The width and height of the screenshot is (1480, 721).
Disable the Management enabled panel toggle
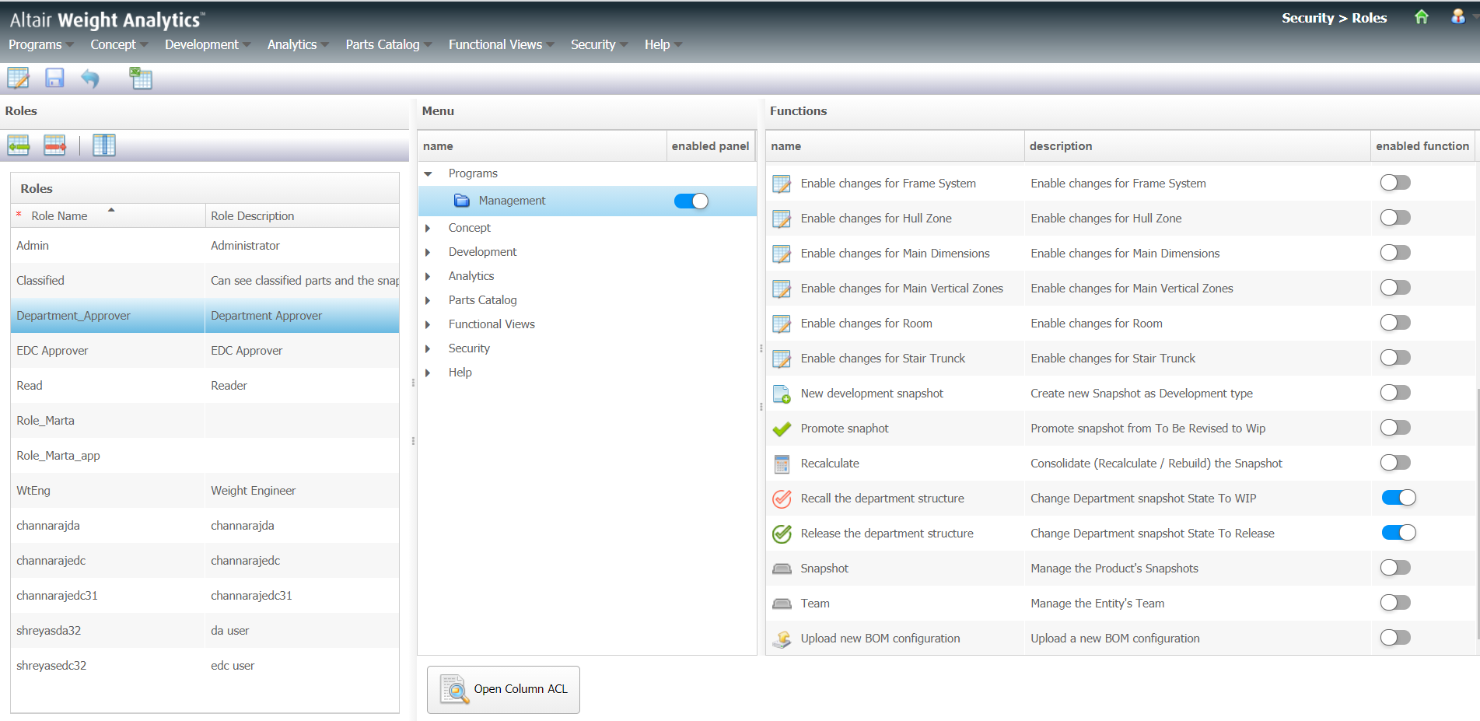(691, 201)
